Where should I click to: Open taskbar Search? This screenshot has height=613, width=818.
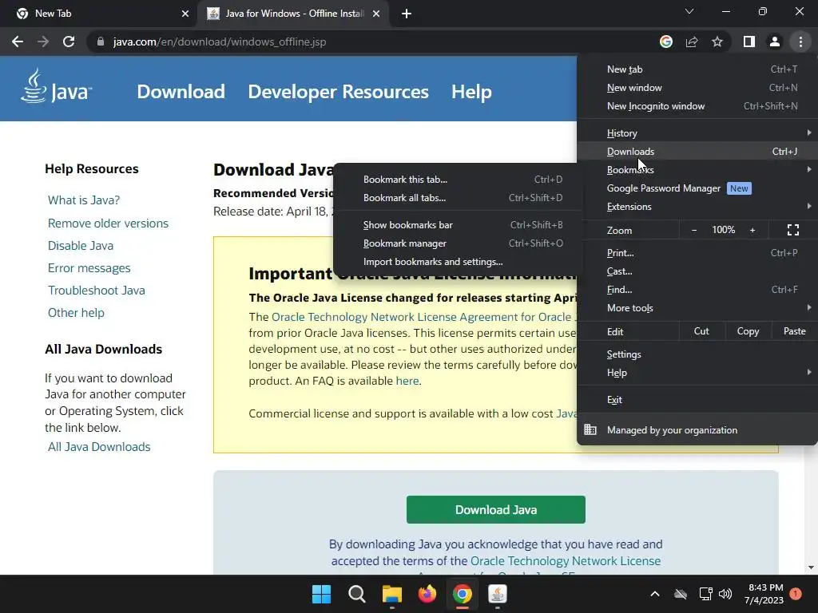(x=357, y=594)
